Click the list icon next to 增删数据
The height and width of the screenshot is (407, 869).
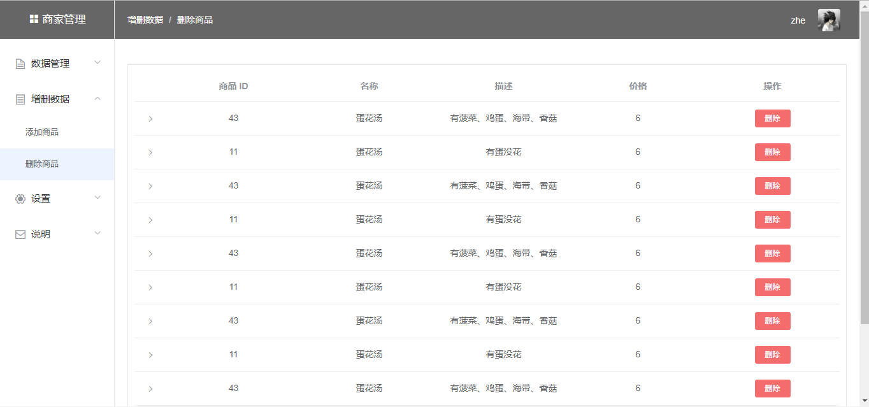pos(20,99)
